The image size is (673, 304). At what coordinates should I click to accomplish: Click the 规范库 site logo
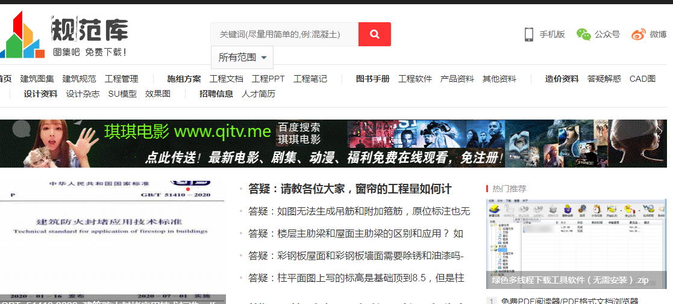point(64,34)
